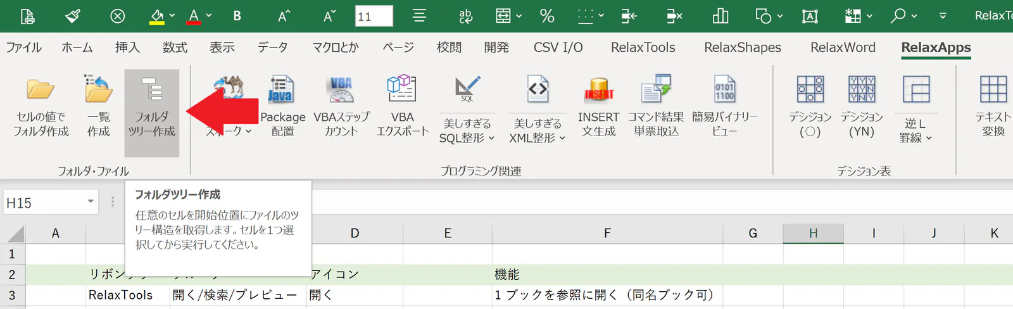Click the table grid icon with arrow

point(853,16)
